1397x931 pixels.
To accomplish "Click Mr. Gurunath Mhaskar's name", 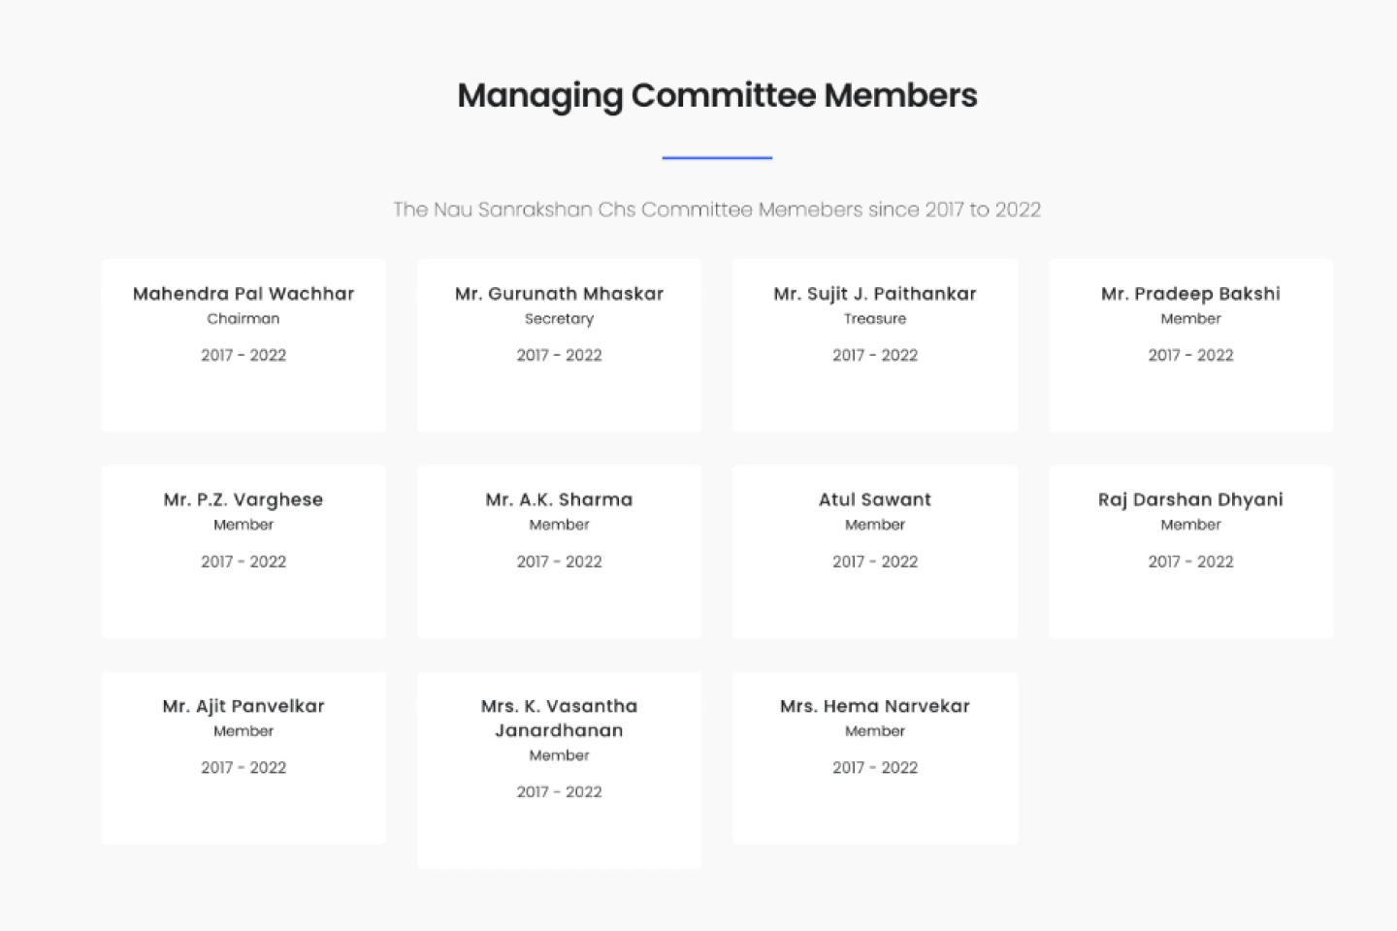I will click(559, 294).
